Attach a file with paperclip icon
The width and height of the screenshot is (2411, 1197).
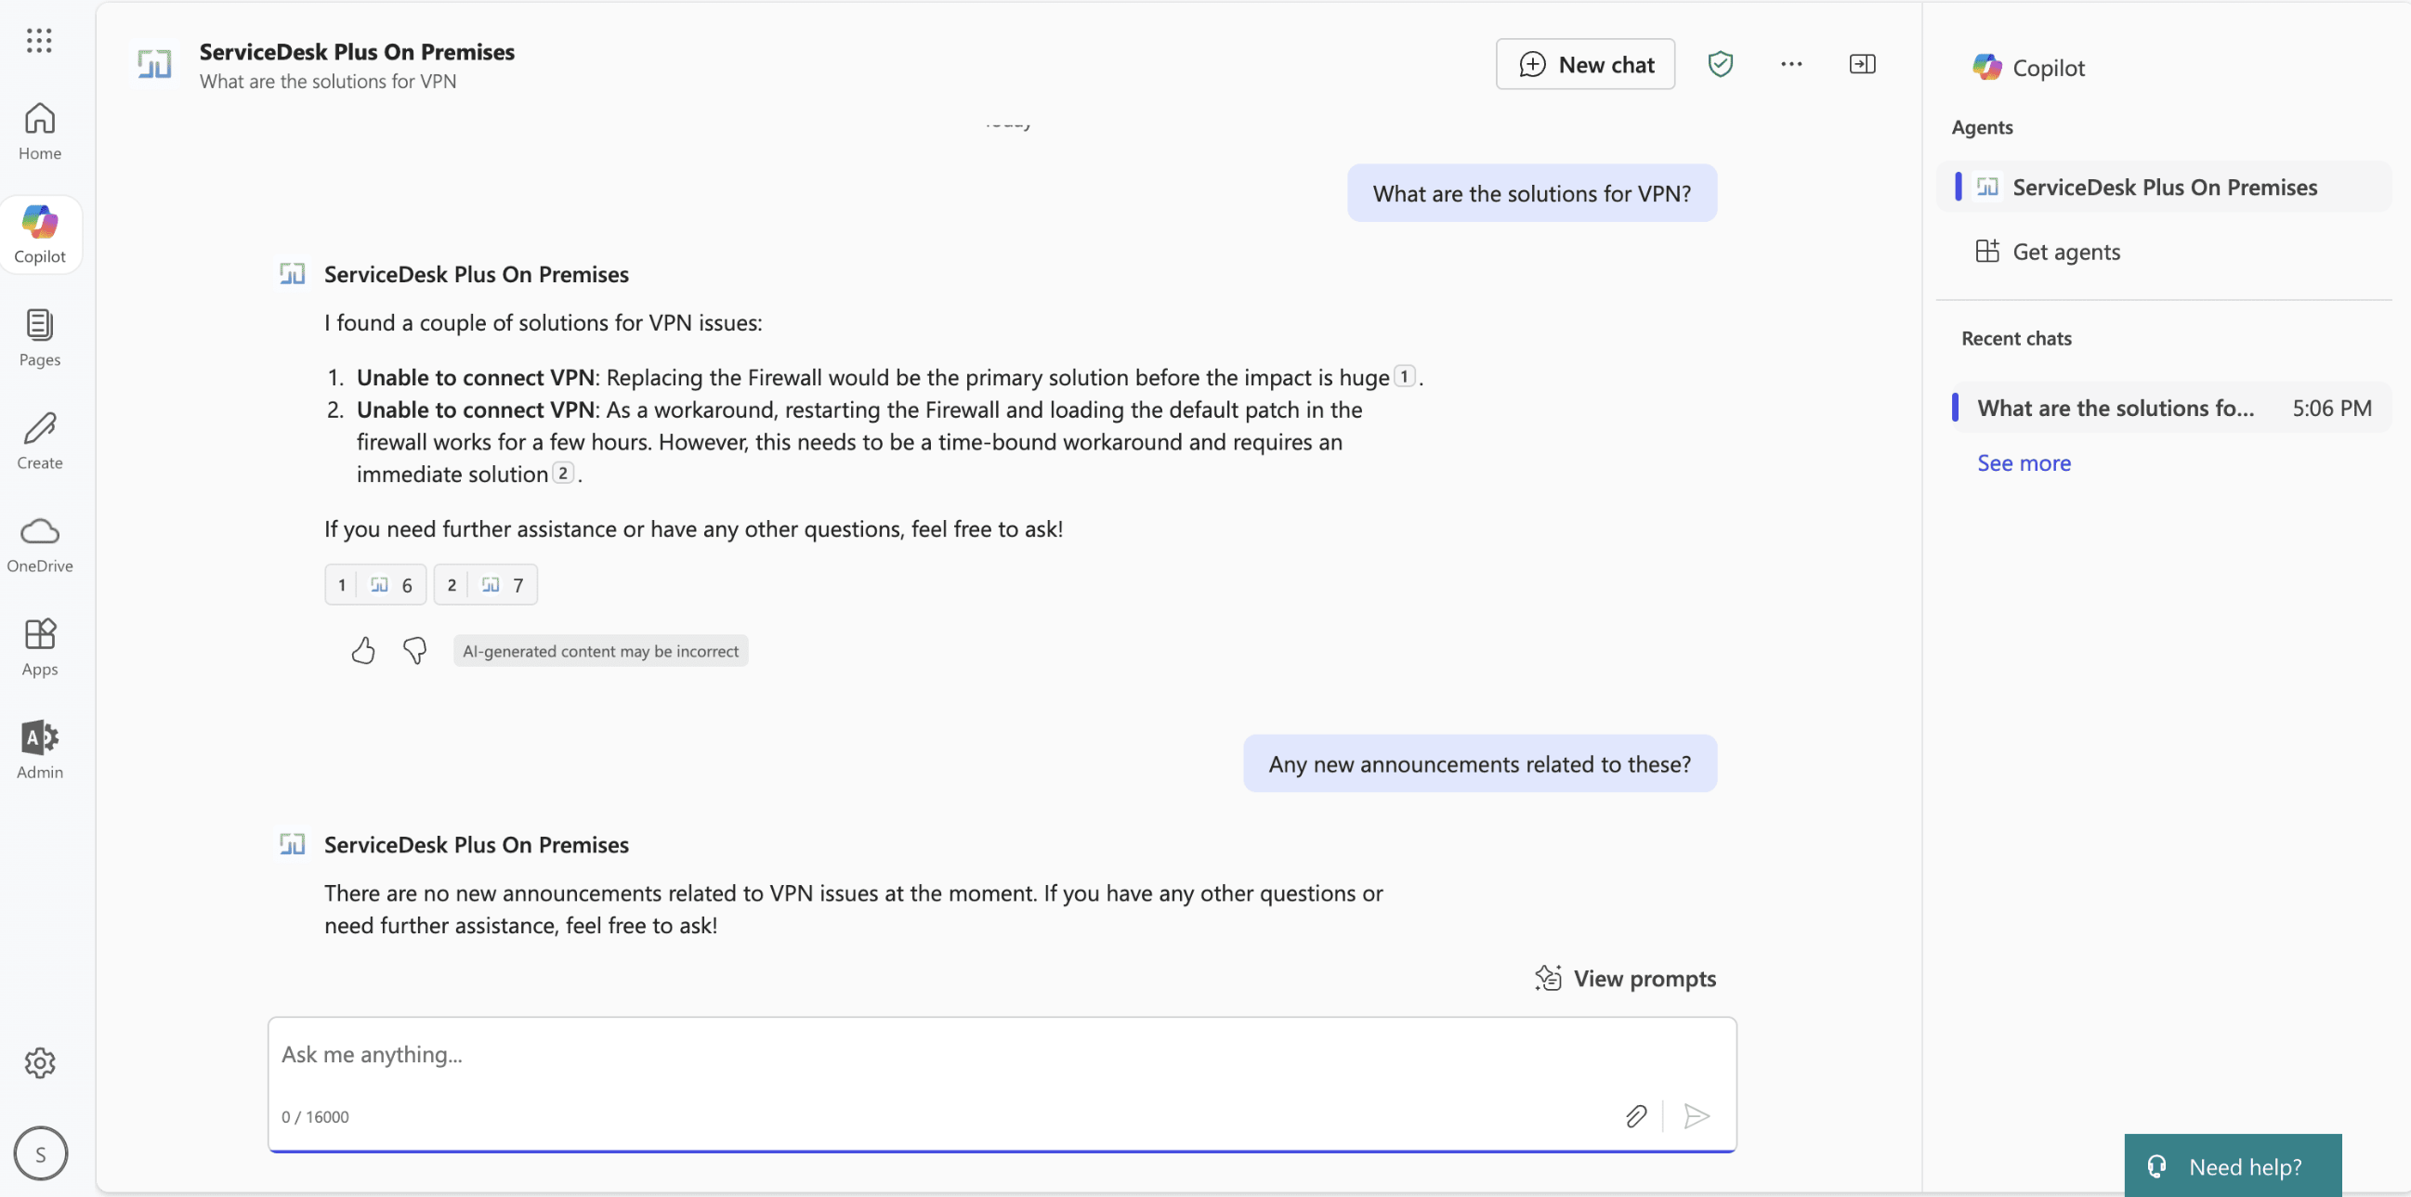[x=1635, y=1115]
